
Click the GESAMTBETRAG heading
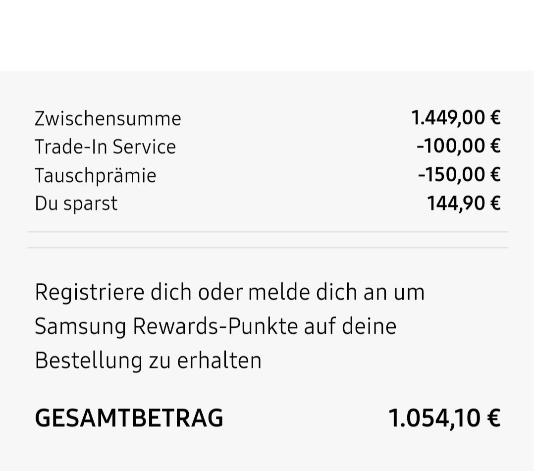tap(129, 418)
